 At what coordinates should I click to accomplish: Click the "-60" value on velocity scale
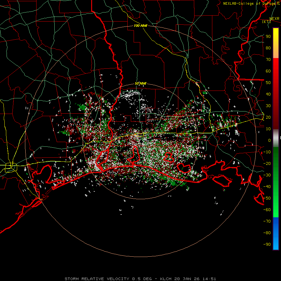(x=267, y=210)
